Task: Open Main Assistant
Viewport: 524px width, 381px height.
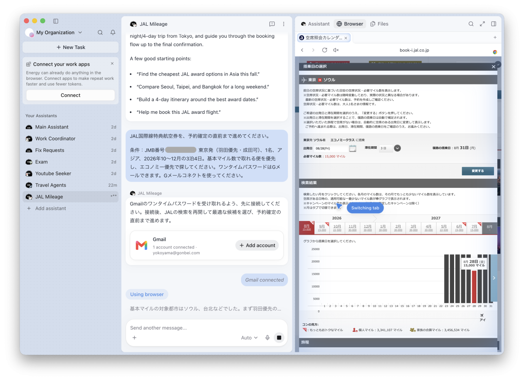Action: (71, 127)
